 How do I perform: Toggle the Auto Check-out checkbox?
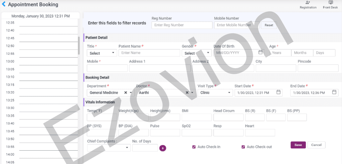243,147
